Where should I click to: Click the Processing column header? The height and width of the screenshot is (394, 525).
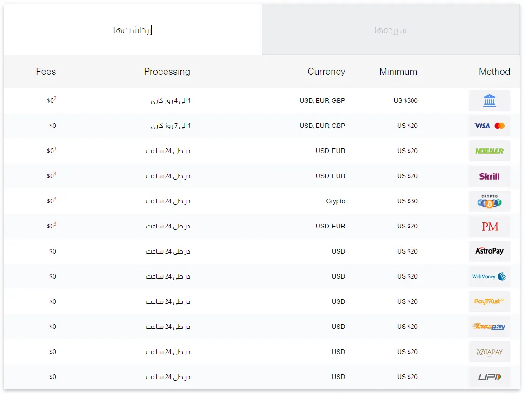167,72
